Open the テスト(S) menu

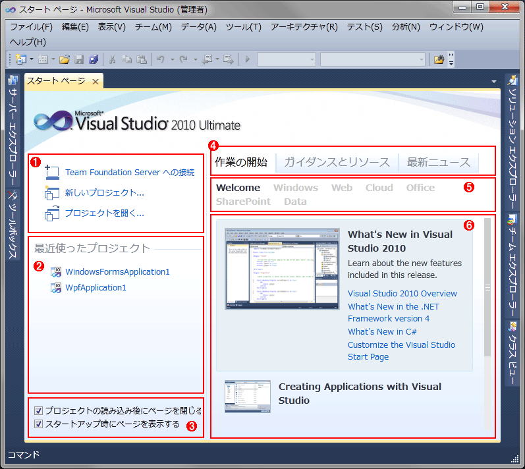click(x=364, y=27)
